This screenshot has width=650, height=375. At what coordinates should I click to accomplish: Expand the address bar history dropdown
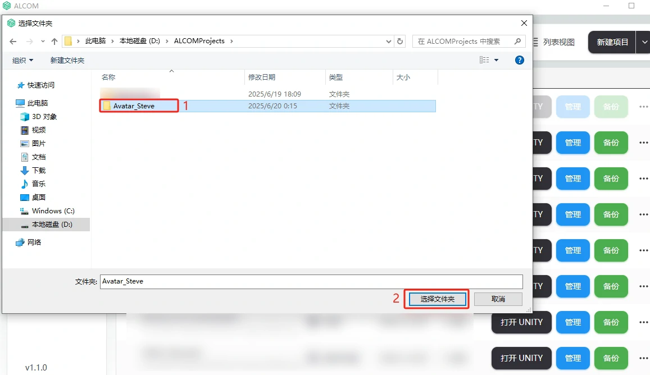[389, 42]
